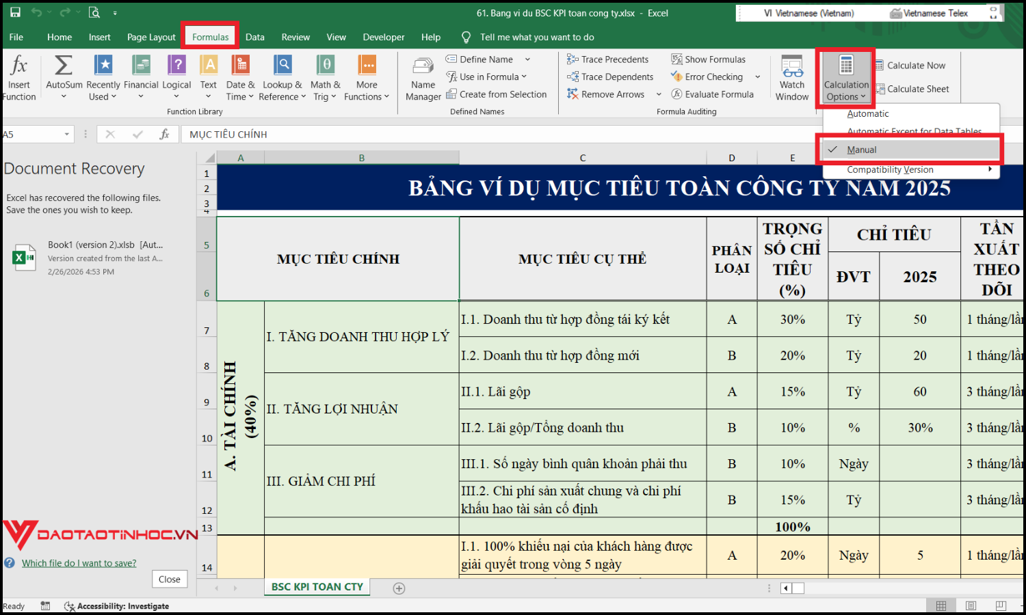Launch Evaluate Formula
Image resolution: width=1026 pixels, height=615 pixels.
click(x=714, y=94)
